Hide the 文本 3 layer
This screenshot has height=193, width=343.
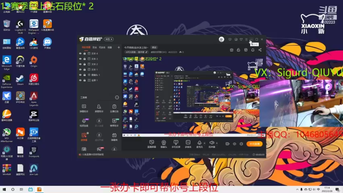click(x=80, y=59)
